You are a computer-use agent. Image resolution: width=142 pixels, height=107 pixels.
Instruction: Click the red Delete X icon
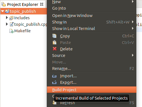[x=54, y=49]
